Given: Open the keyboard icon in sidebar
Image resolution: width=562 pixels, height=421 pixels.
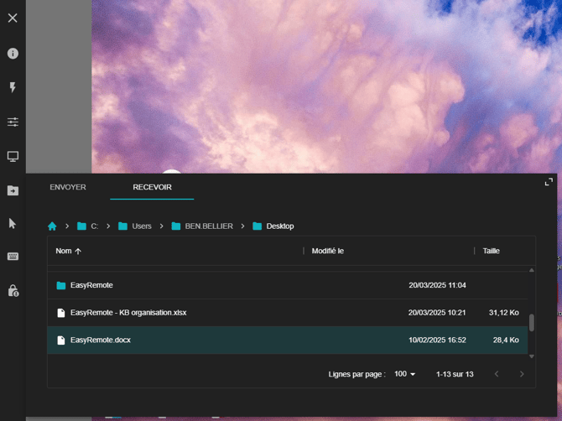Looking at the screenshot, I should coord(13,256).
